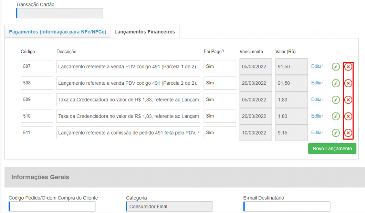Click the green pencil icon for entry 510
The width and height of the screenshot is (365, 213).
point(336,116)
